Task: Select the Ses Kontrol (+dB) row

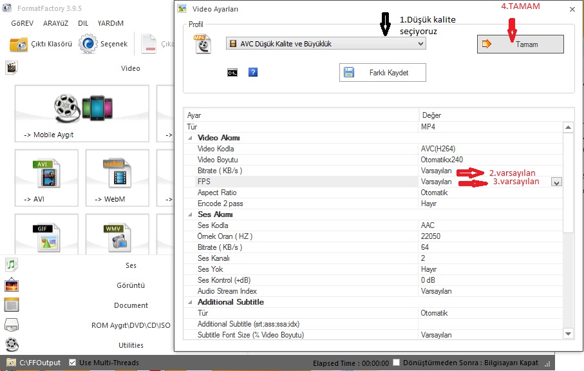Action: pyautogui.click(x=373, y=280)
